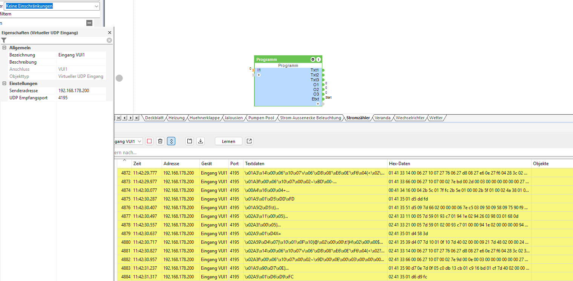Click the Etxt output connector
This screenshot has height=281, width=573.
point(323,99)
